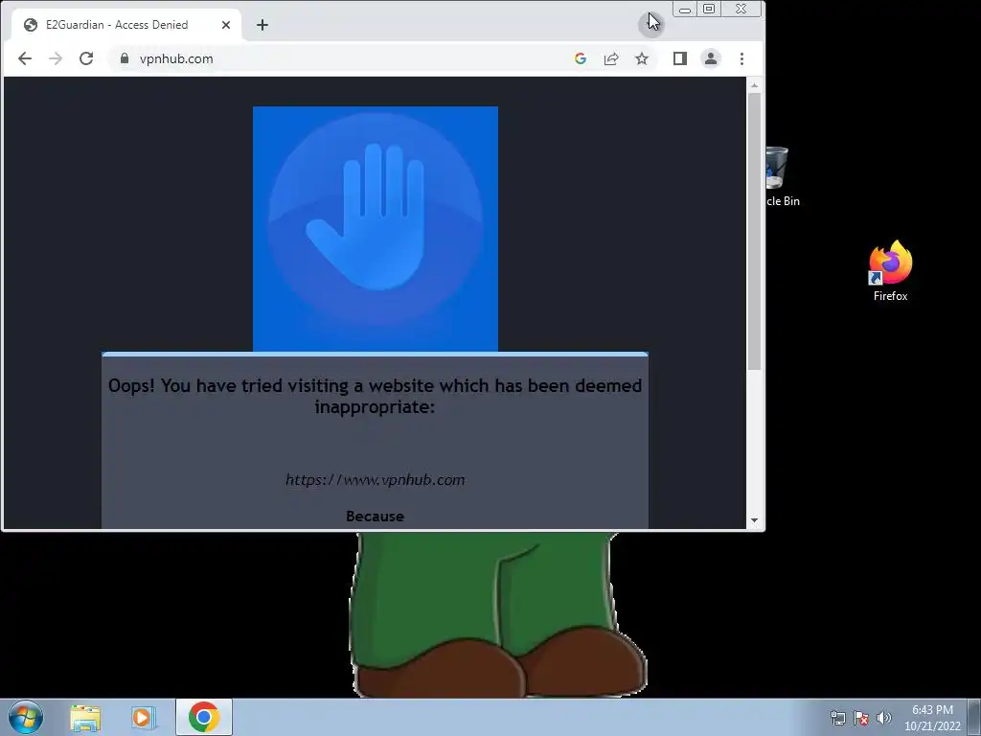Click the vertical scrollbar thumb
Image resolution: width=981 pixels, height=736 pixels.
click(755, 231)
